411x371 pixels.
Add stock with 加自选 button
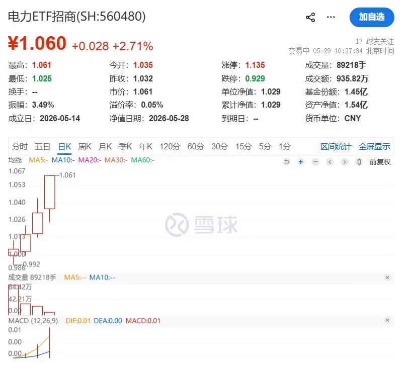(x=372, y=17)
